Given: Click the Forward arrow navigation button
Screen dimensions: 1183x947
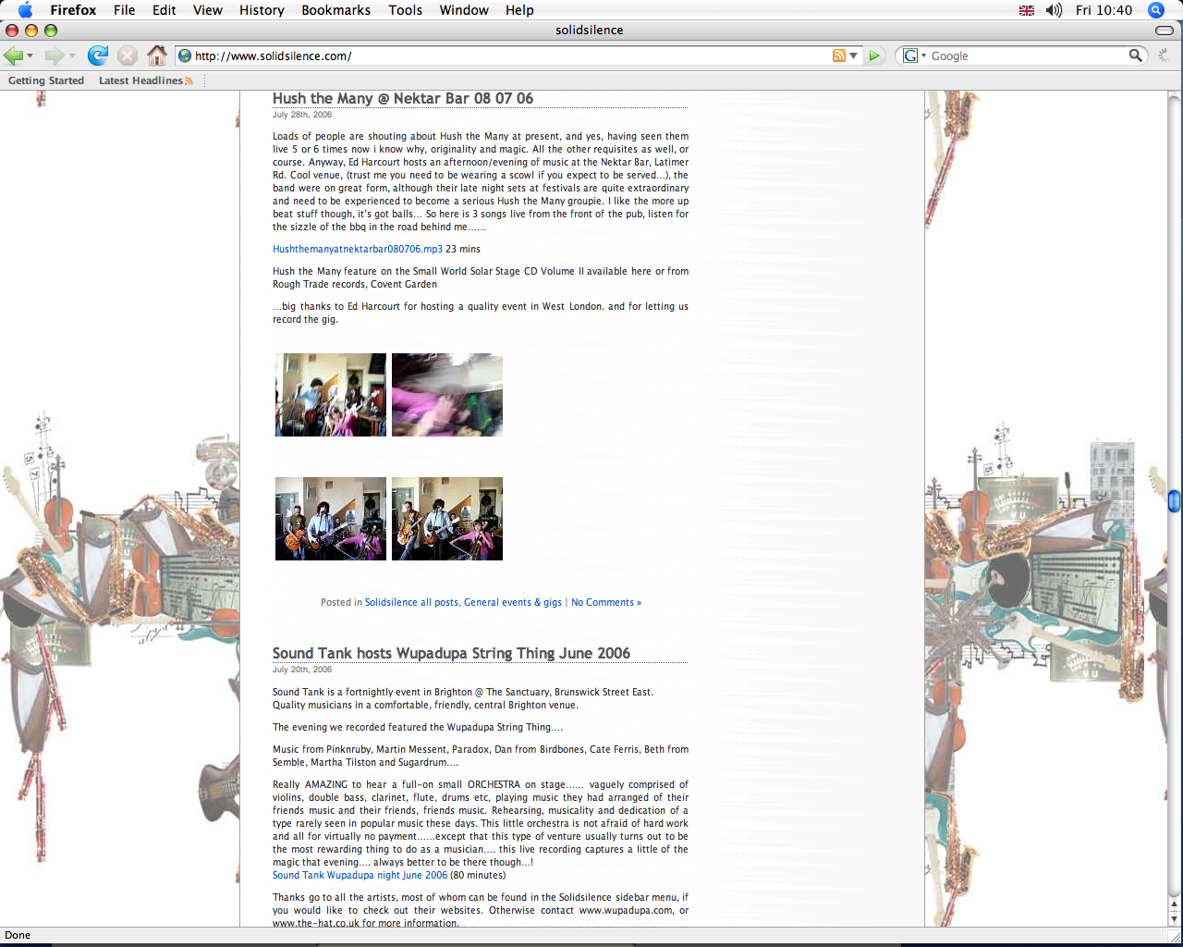Looking at the screenshot, I should click(x=55, y=55).
